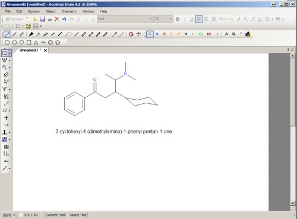Open the Options menu
Image resolution: width=297 pixels, height=219 pixels.
34,11
